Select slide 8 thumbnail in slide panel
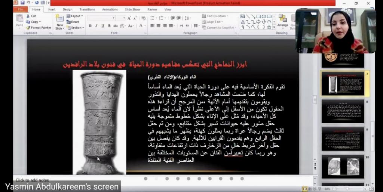Image resolution: width=383 pixels, height=192 pixels. point(343,111)
